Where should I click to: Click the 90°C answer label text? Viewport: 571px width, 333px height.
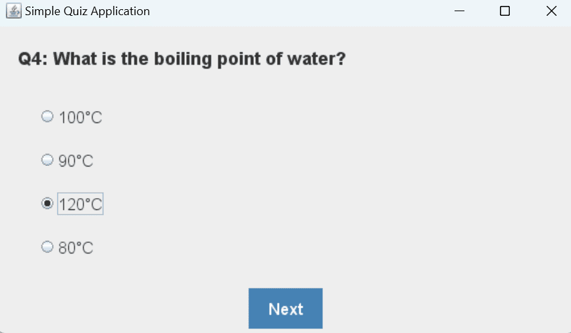[76, 161]
